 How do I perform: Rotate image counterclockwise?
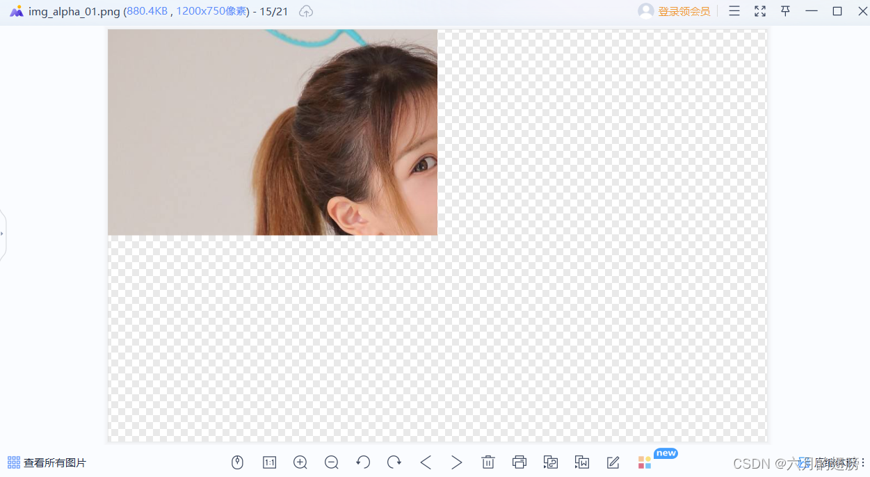363,462
